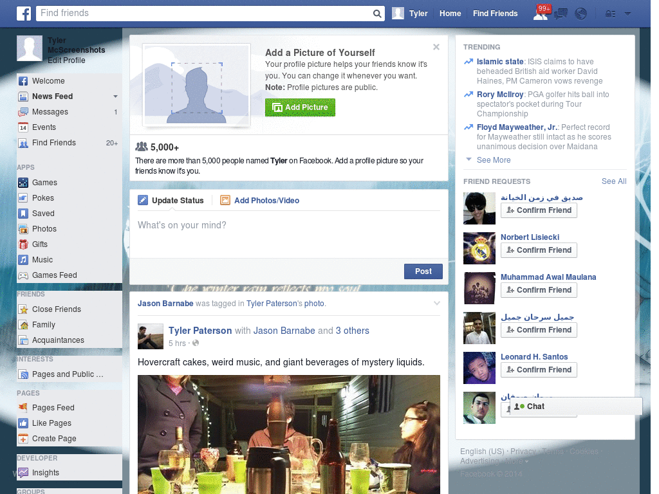Open the Rory McIlroy trending topic

[499, 94]
